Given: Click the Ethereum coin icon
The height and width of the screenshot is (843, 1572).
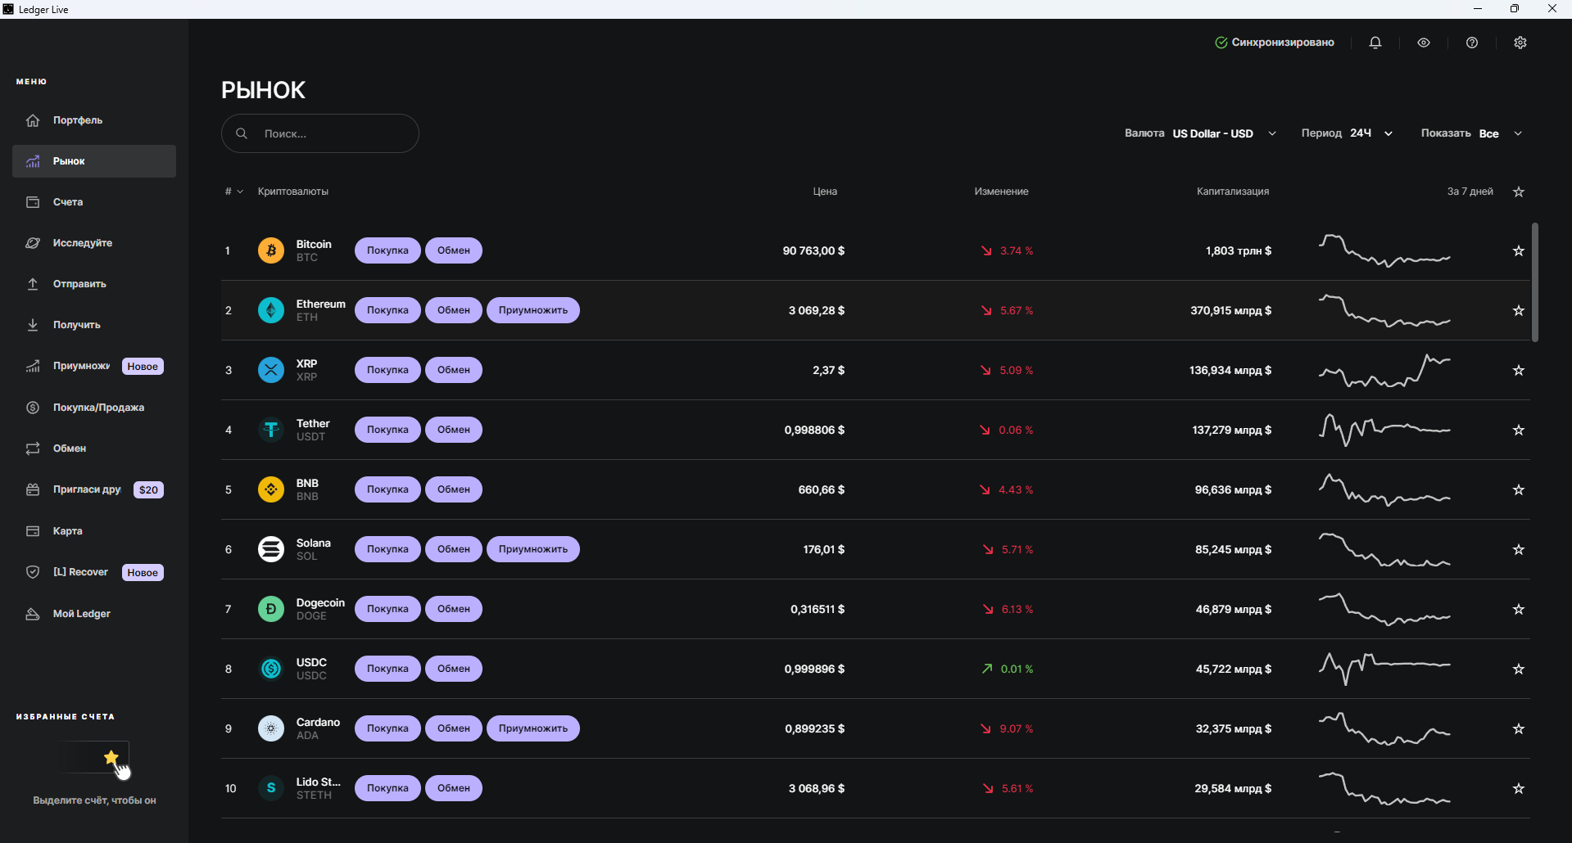Looking at the screenshot, I should [x=271, y=310].
